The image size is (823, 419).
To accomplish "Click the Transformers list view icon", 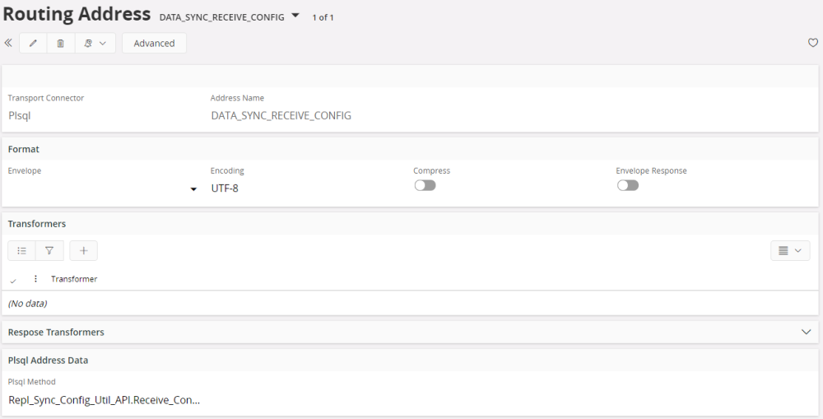I will (22, 250).
